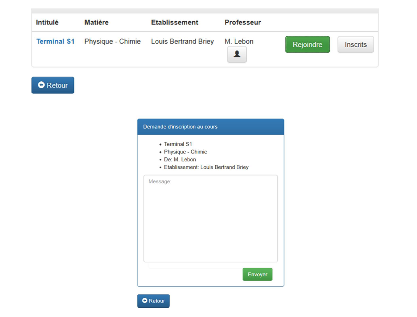Click the De: M. Lebon bullet item
This screenshot has width=417, height=317.
(x=180, y=160)
